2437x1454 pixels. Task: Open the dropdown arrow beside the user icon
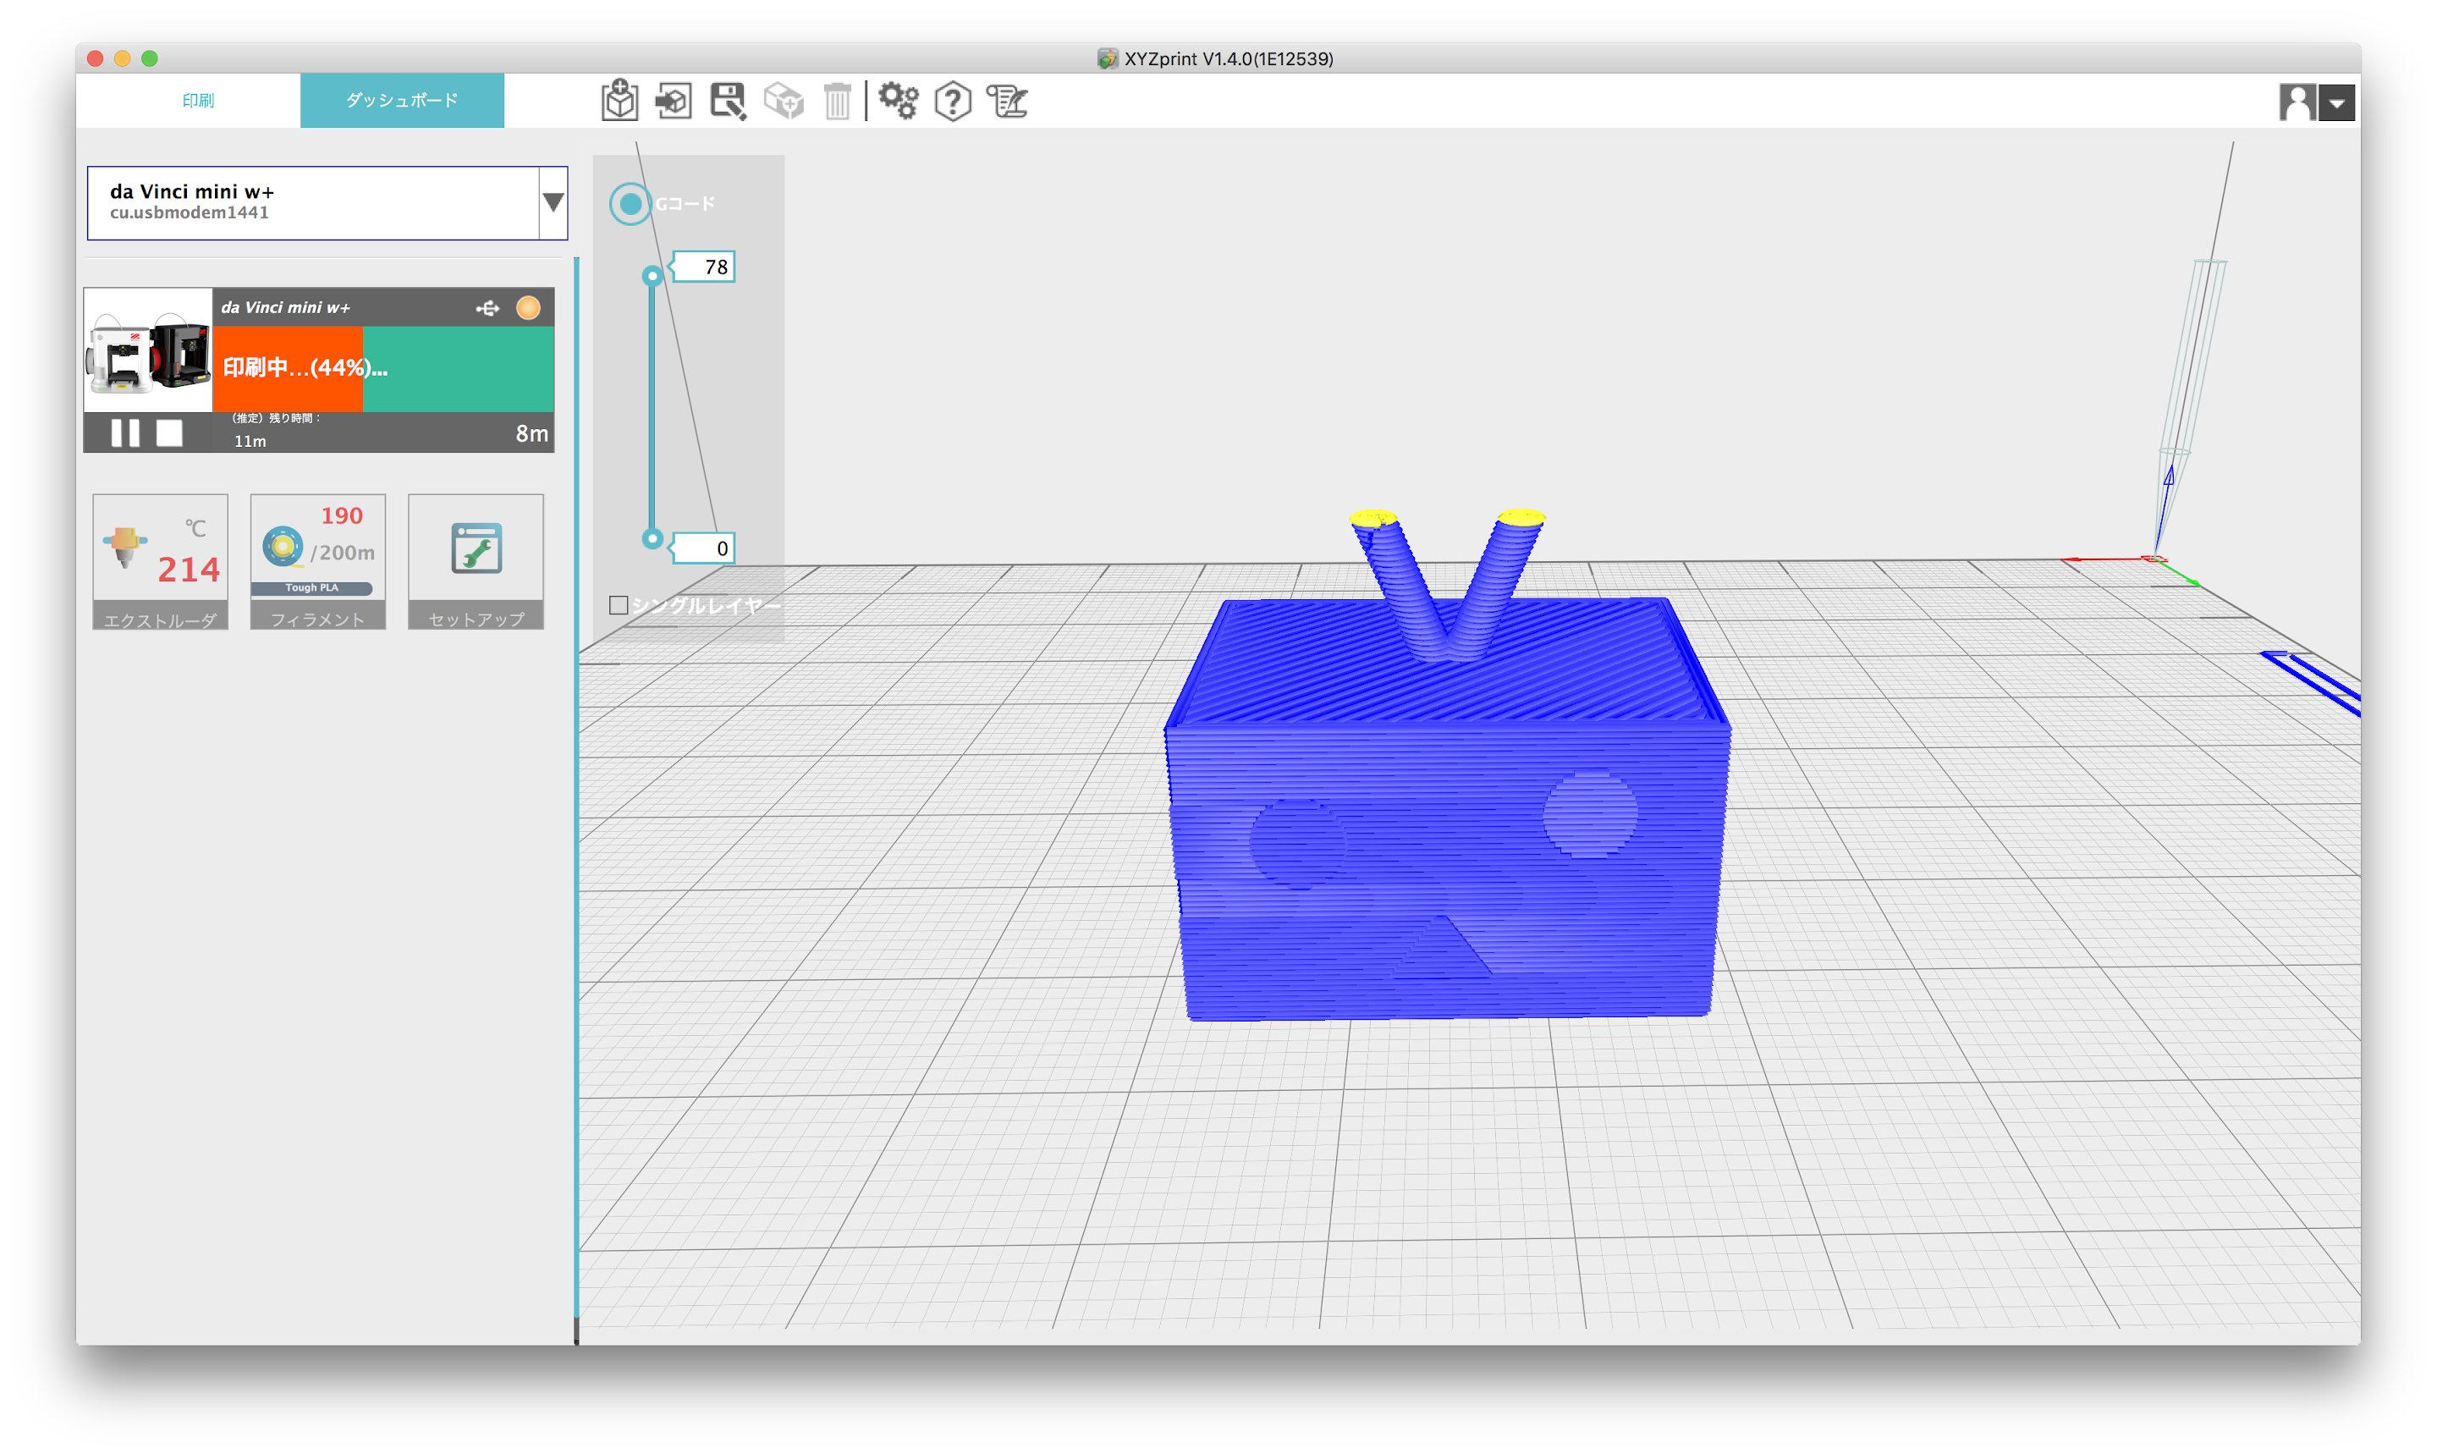tap(2337, 103)
